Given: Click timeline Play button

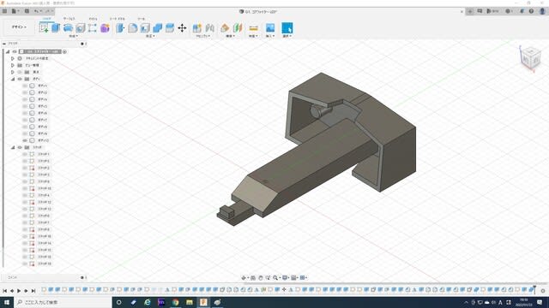Looking at the screenshot, I should coord(19,291).
